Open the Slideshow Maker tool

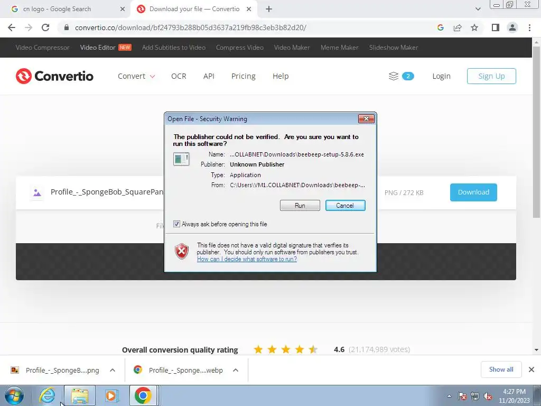394,48
